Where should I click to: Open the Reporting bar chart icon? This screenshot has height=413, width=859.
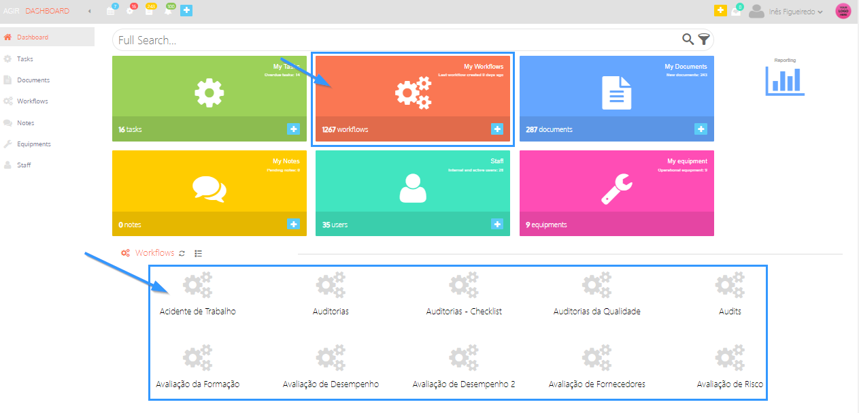tap(785, 80)
